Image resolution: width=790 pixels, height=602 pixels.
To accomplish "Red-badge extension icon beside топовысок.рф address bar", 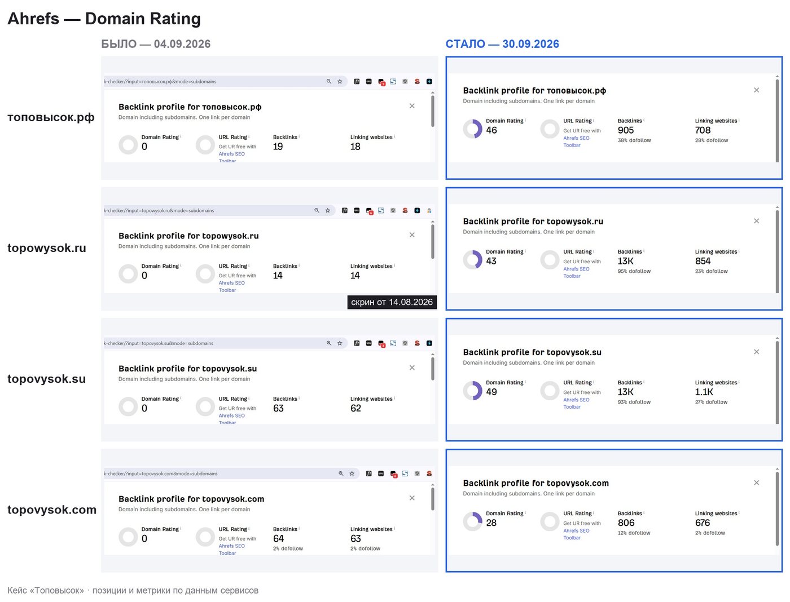I will pyautogui.click(x=381, y=82).
